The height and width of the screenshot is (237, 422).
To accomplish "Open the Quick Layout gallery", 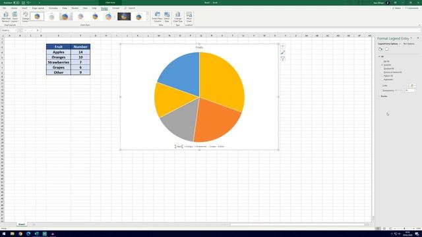I will (x=15, y=16).
